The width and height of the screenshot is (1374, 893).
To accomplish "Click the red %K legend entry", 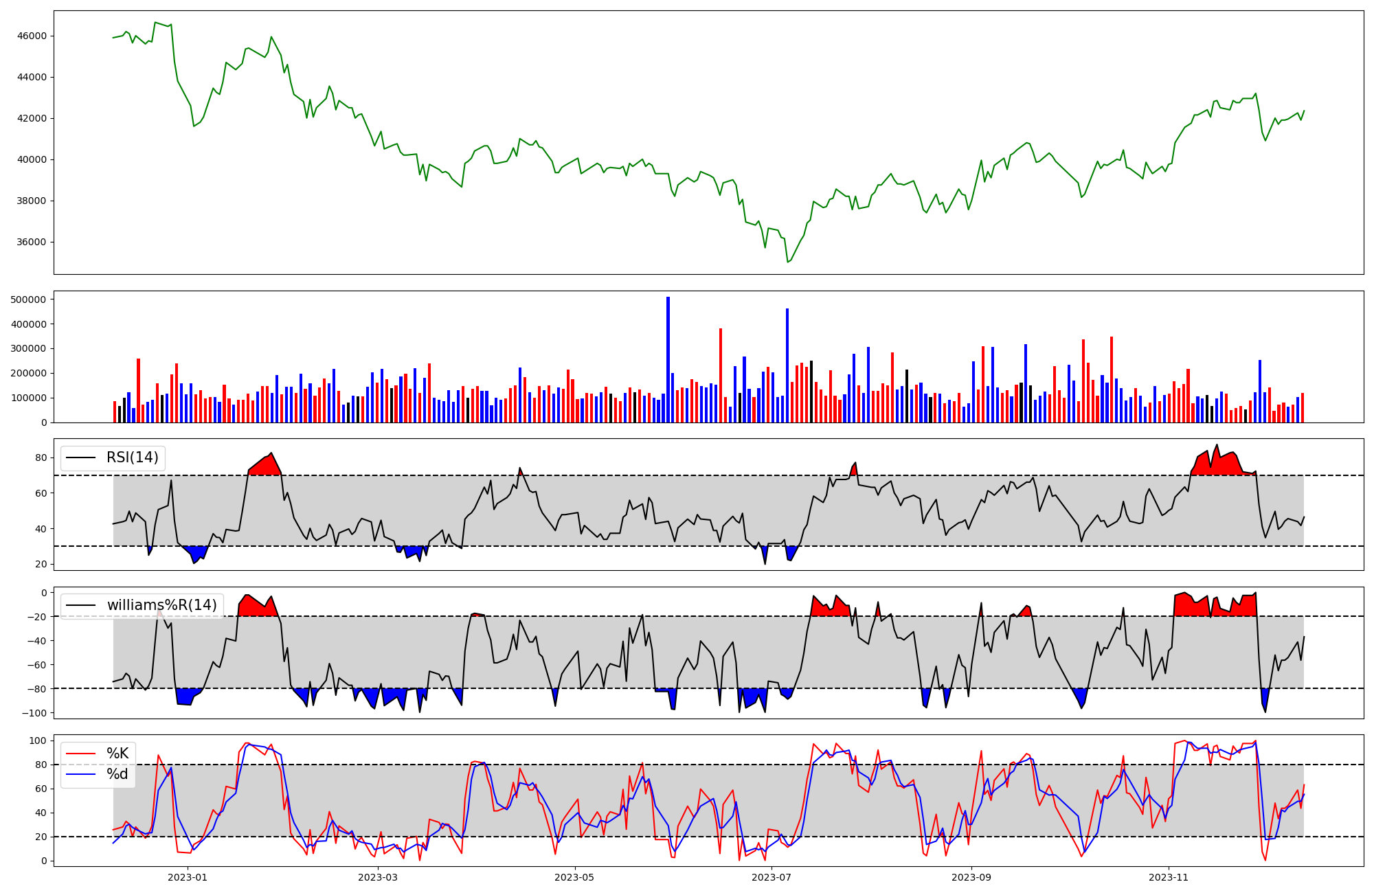I will [117, 754].
